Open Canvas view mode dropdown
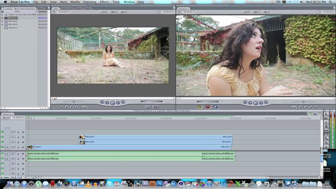 coord(266,12)
